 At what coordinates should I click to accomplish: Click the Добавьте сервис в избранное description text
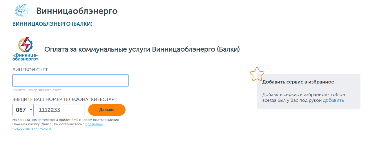pos(303,97)
